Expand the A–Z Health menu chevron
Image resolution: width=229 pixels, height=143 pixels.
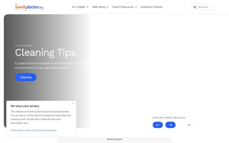pos(88,7)
